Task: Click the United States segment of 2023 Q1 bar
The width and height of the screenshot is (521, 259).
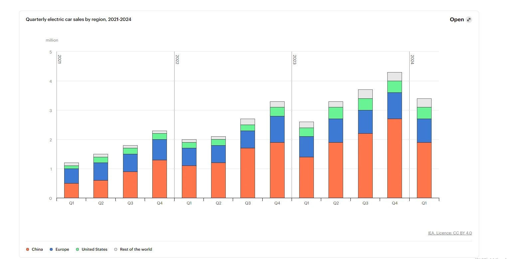Action: tap(307, 132)
